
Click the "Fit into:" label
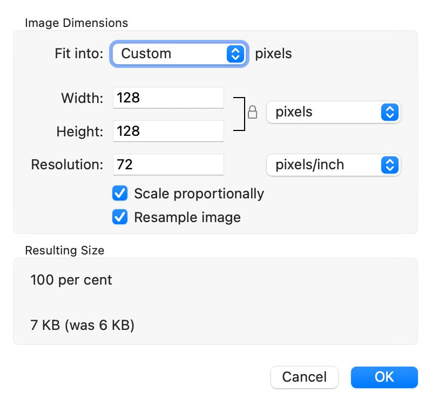point(78,54)
